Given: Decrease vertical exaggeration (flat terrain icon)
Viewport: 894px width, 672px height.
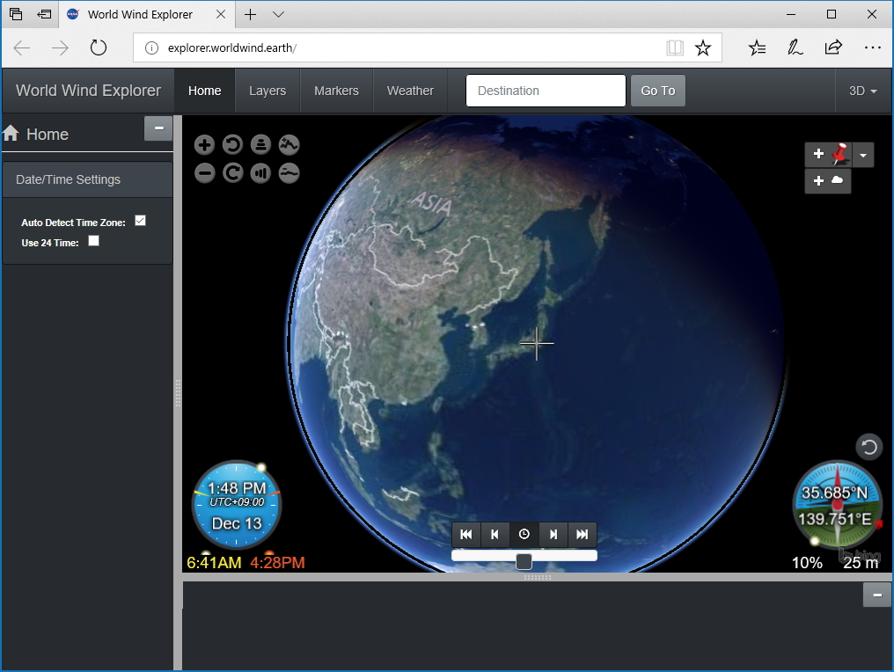Looking at the screenshot, I should click(289, 172).
